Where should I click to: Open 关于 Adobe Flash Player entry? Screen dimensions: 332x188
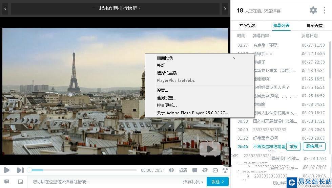pyautogui.click(x=200, y=113)
